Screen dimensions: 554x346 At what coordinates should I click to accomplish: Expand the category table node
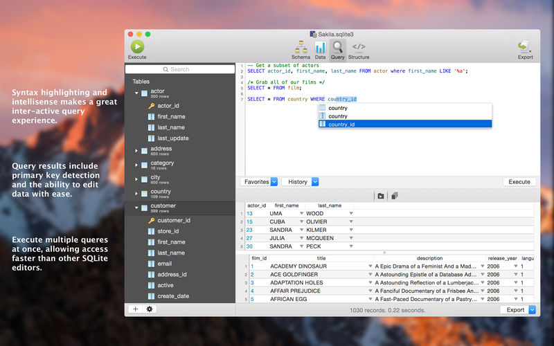(136, 164)
